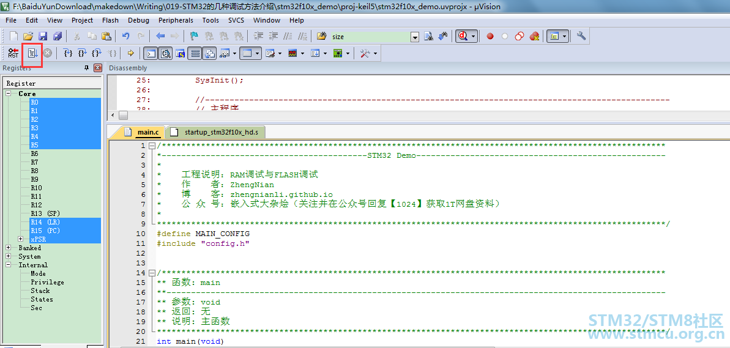Click the Disassembly scrollbar left arrow

[x=112, y=115]
